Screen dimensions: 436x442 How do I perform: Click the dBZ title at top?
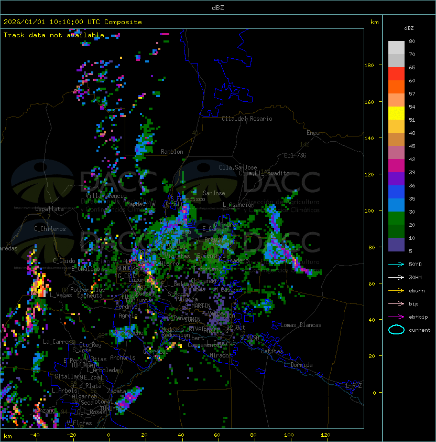218,8
